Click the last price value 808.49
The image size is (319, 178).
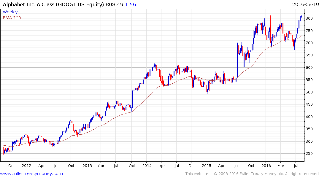[115, 4]
